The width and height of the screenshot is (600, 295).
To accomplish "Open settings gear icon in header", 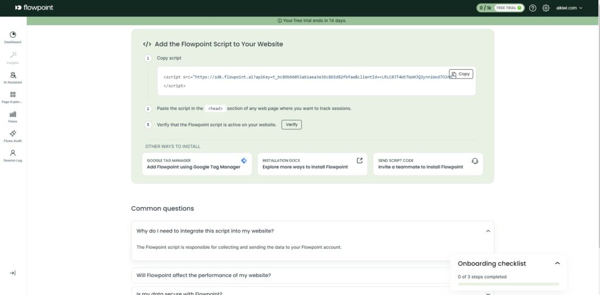I will (x=546, y=8).
